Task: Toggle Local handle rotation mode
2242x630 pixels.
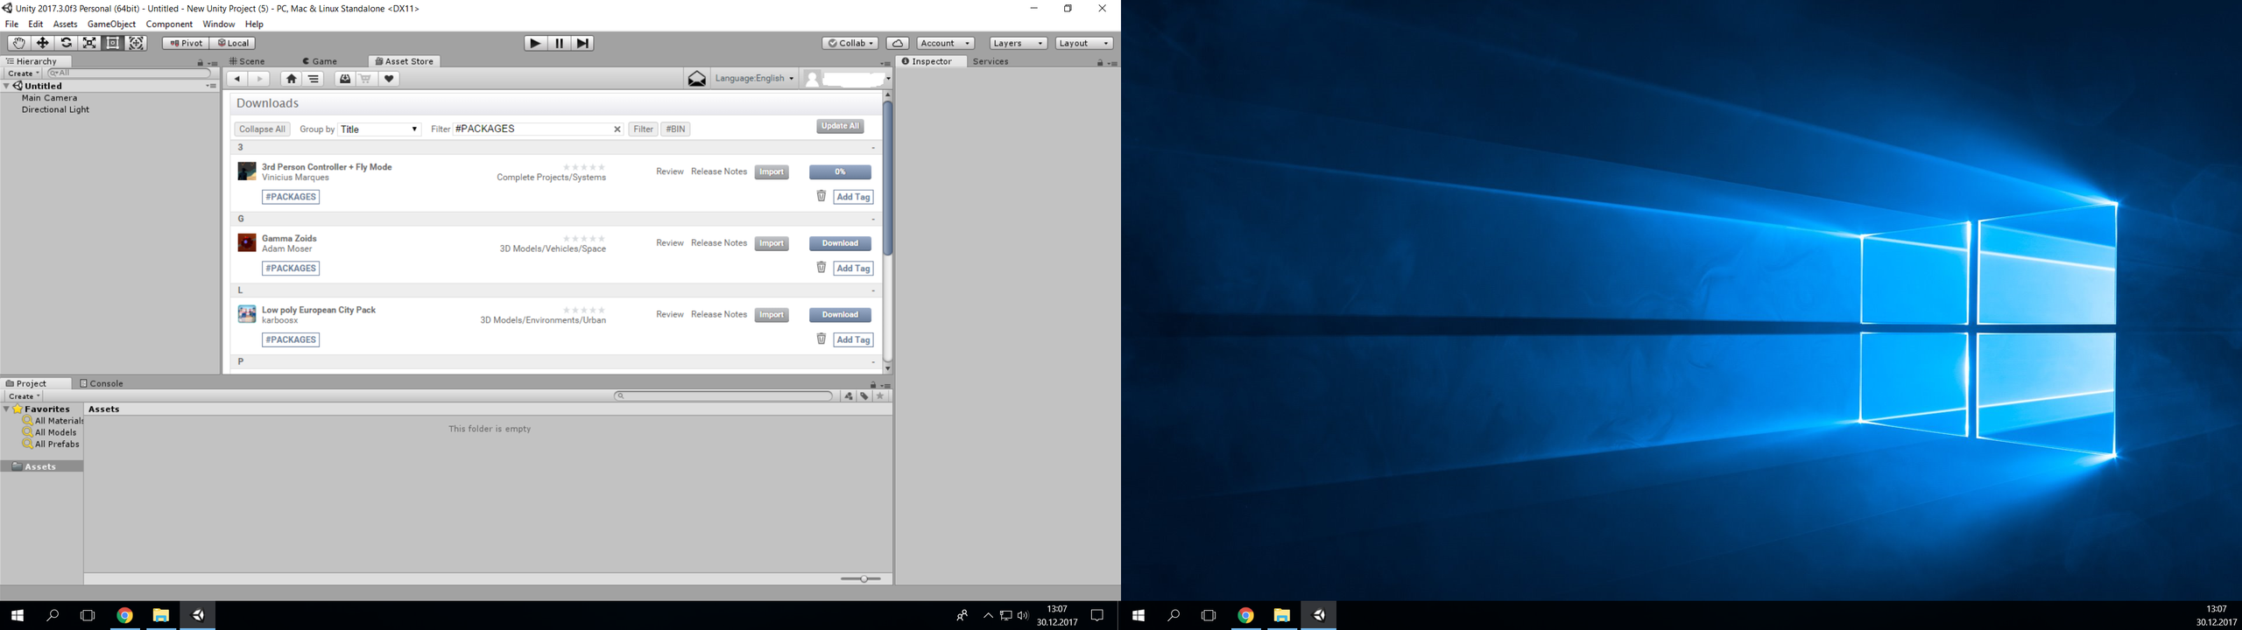Action: [233, 43]
